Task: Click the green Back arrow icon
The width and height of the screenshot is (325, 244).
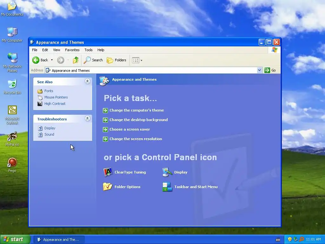Action: coord(36,60)
